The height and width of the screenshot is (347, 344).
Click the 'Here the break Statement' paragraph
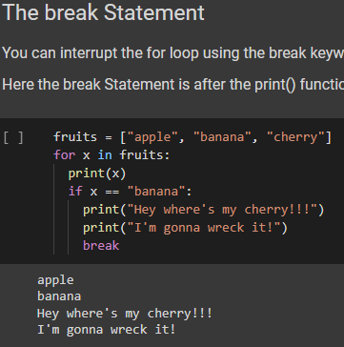[x=173, y=85]
